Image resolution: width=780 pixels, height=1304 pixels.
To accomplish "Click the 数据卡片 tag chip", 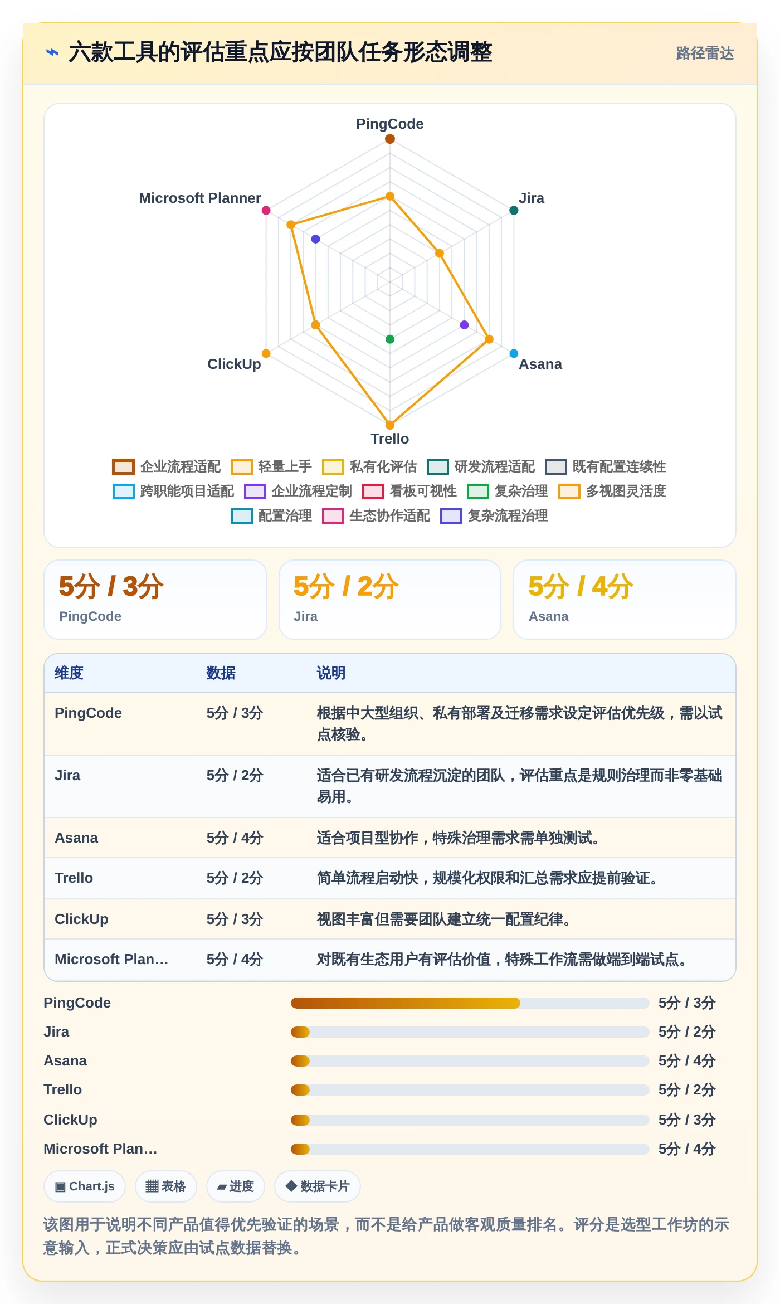I will pyautogui.click(x=318, y=1186).
